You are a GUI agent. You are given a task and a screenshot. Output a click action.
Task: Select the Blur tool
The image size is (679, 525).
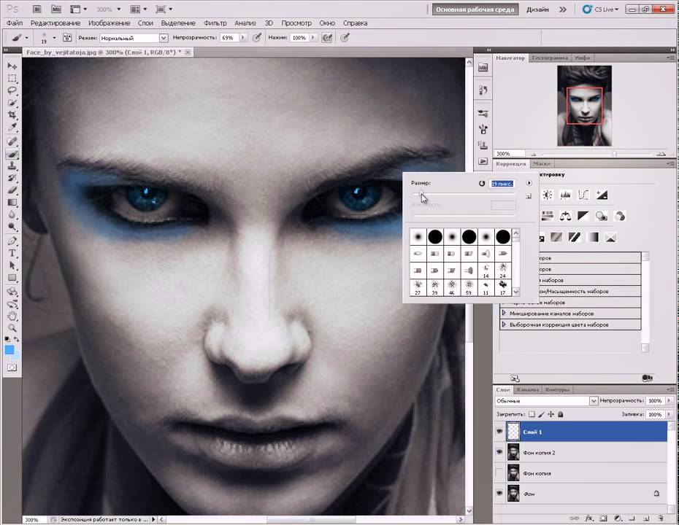[12, 215]
